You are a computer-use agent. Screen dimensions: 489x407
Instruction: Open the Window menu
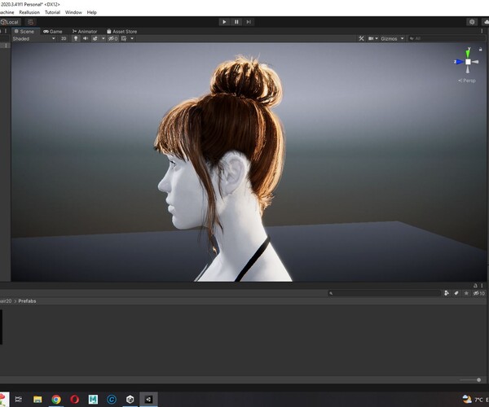coord(73,12)
